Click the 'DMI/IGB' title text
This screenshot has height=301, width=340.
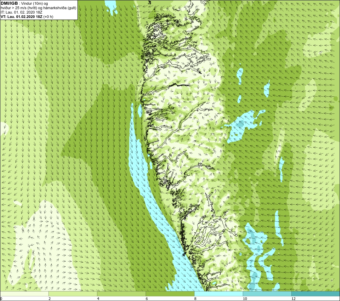(9, 3)
